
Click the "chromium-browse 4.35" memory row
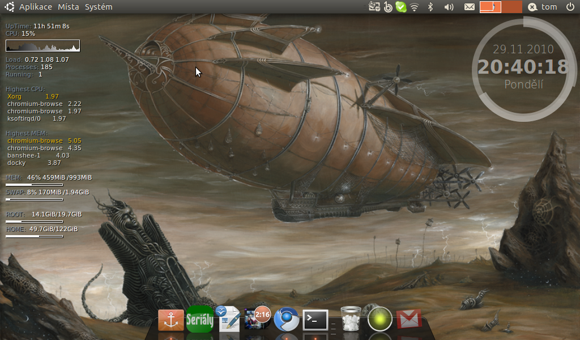coord(44,148)
